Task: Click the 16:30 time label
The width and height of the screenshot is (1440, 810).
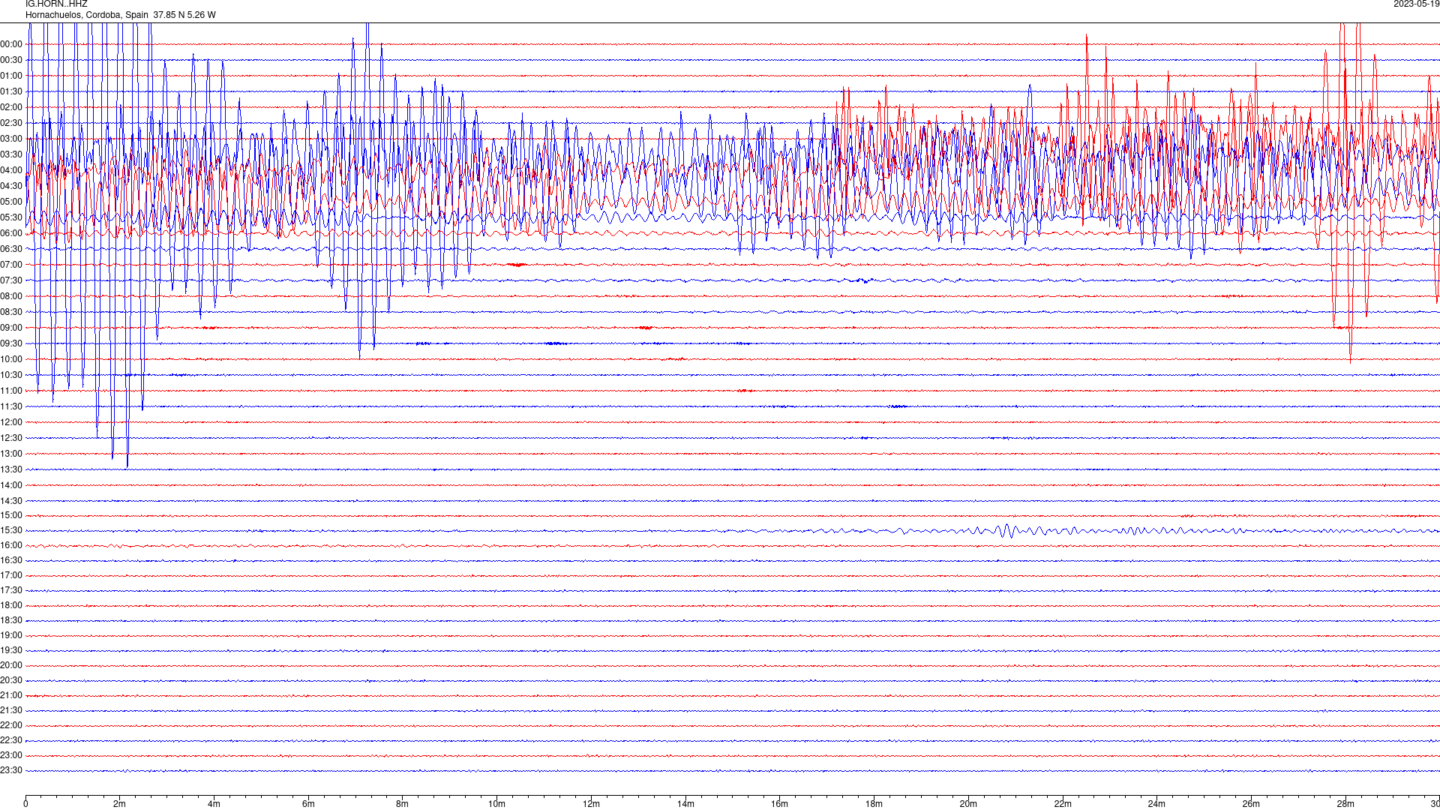Action: [x=11, y=560]
